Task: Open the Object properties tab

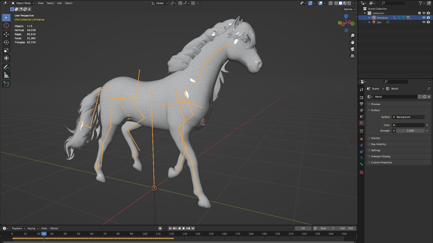Action: (x=361, y=139)
